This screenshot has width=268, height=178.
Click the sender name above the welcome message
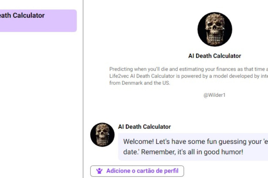pos(144,127)
